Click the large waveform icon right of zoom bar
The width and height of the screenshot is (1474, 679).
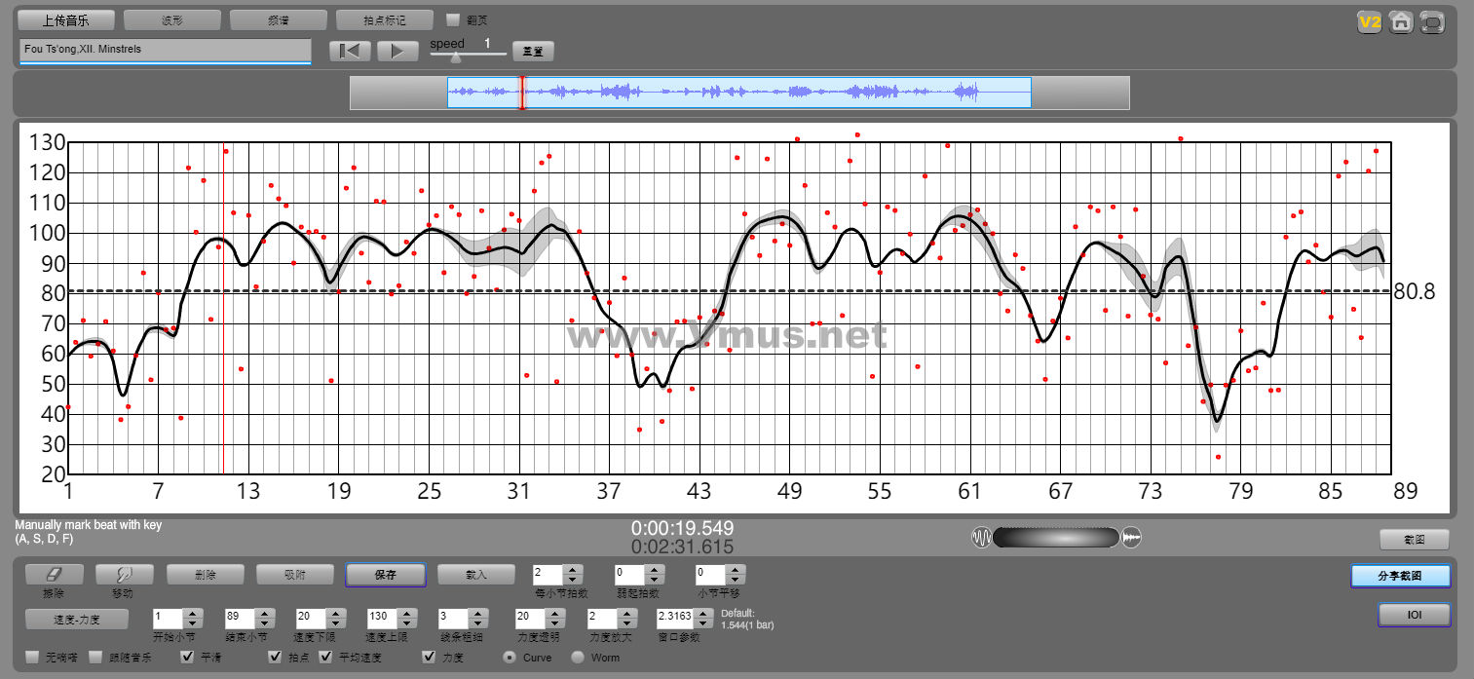tap(1131, 538)
